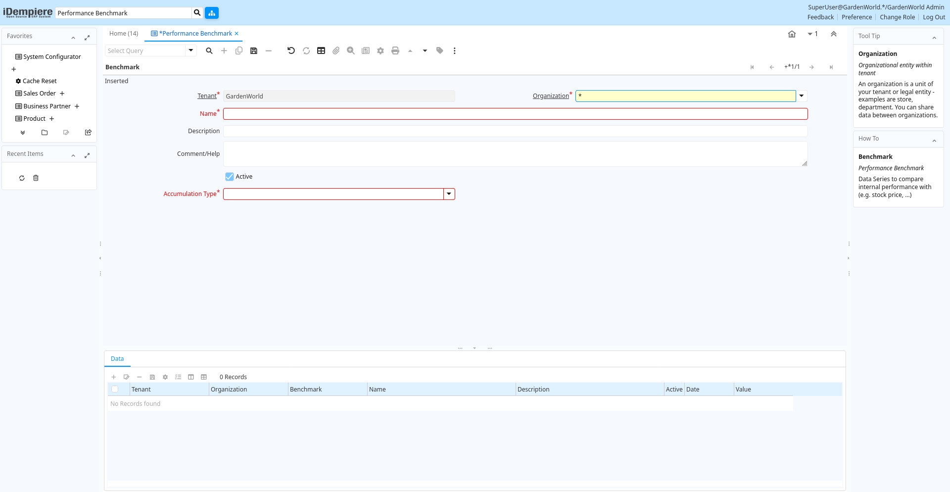This screenshot has width=950, height=492.
Task: Click the home icon at top right
Action: [x=792, y=34]
